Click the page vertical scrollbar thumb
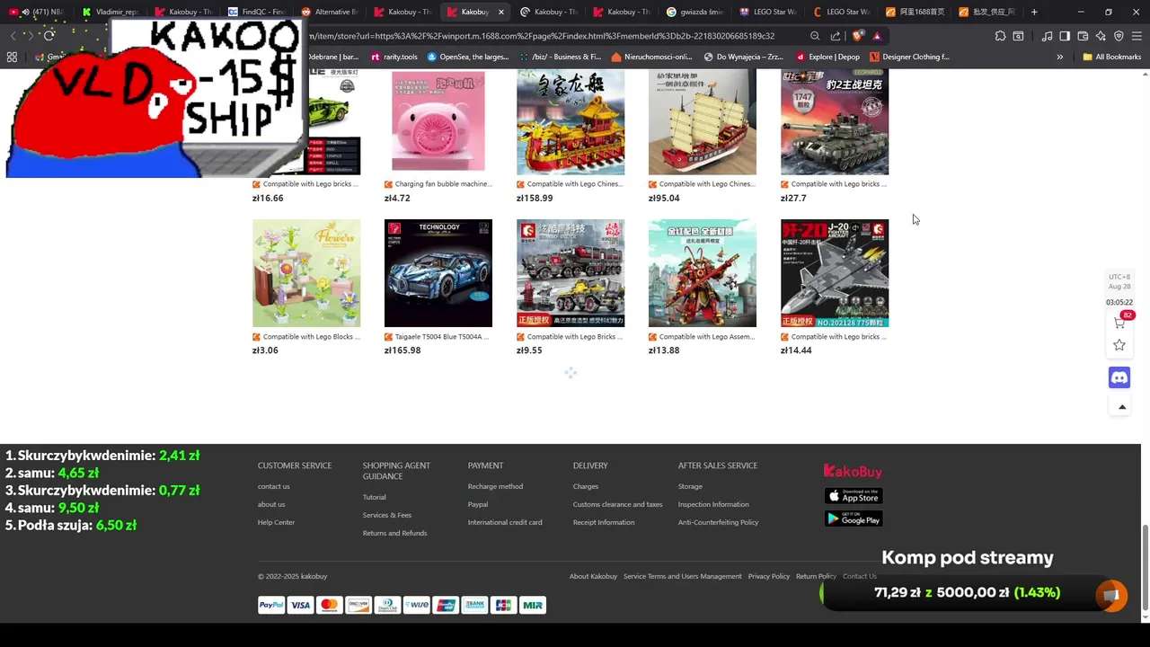Viewport: 1150px width, 647px height. click(x=1145, y=568)
